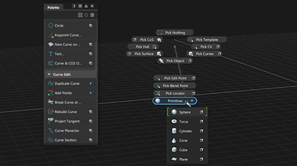Open option box for Circle tool
The width and height of the screenshot is (297, 166).
91,25
